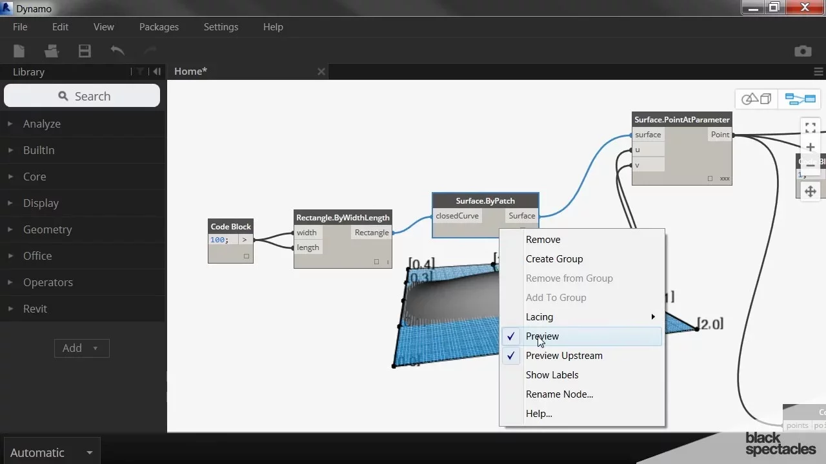Click the lacing xxx indicator on Surface.PointAtParameter
Image resolution: width=826 pixels, height=464 pixels.
pos(725,179)
